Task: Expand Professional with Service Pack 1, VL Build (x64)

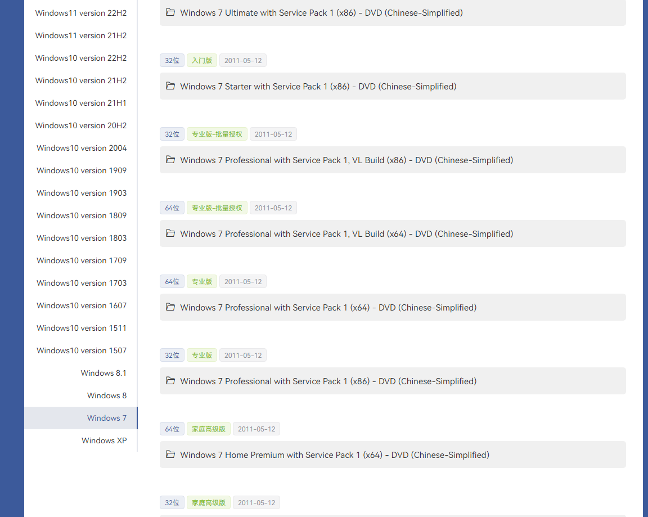Action: click(393, 233)
